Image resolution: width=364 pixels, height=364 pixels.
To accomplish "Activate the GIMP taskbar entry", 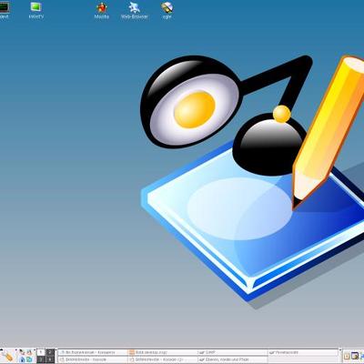I will (x=233, y=352).
